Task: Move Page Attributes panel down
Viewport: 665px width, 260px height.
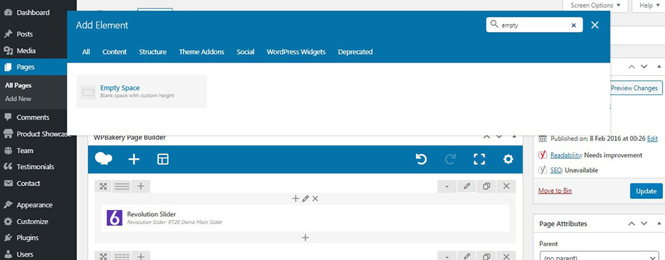Action: point(644,223)
